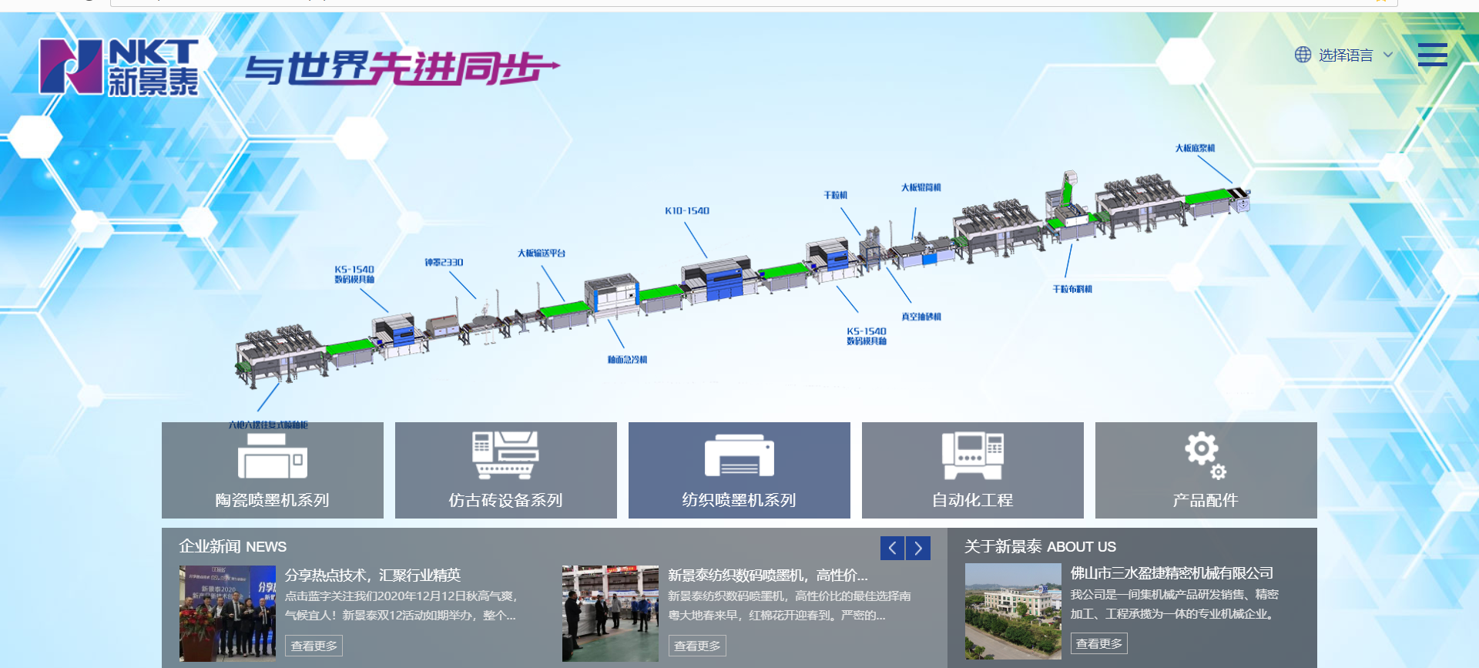Click 查看更多 under 分享热点技术 article

(x=314, y=646)
